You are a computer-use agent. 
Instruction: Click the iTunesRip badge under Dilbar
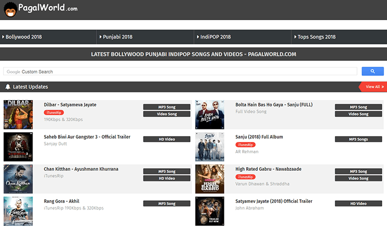[54, 112]
